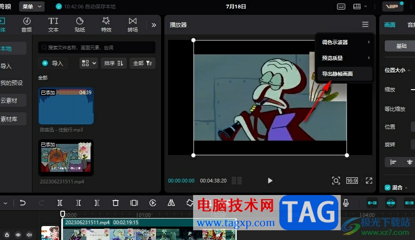
Task: Open the 全部 filter dropdown
Action: pos(143,63)
